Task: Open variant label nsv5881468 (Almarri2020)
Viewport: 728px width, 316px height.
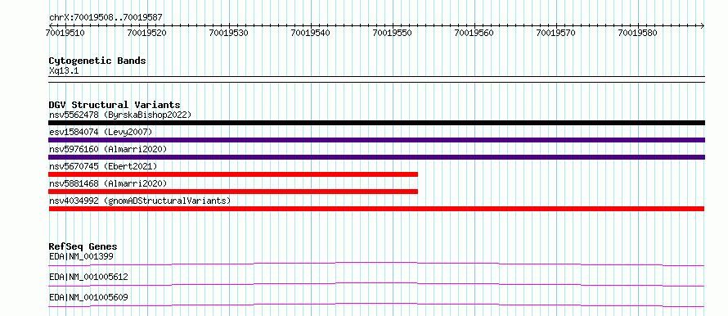Action: coord(108,183)
